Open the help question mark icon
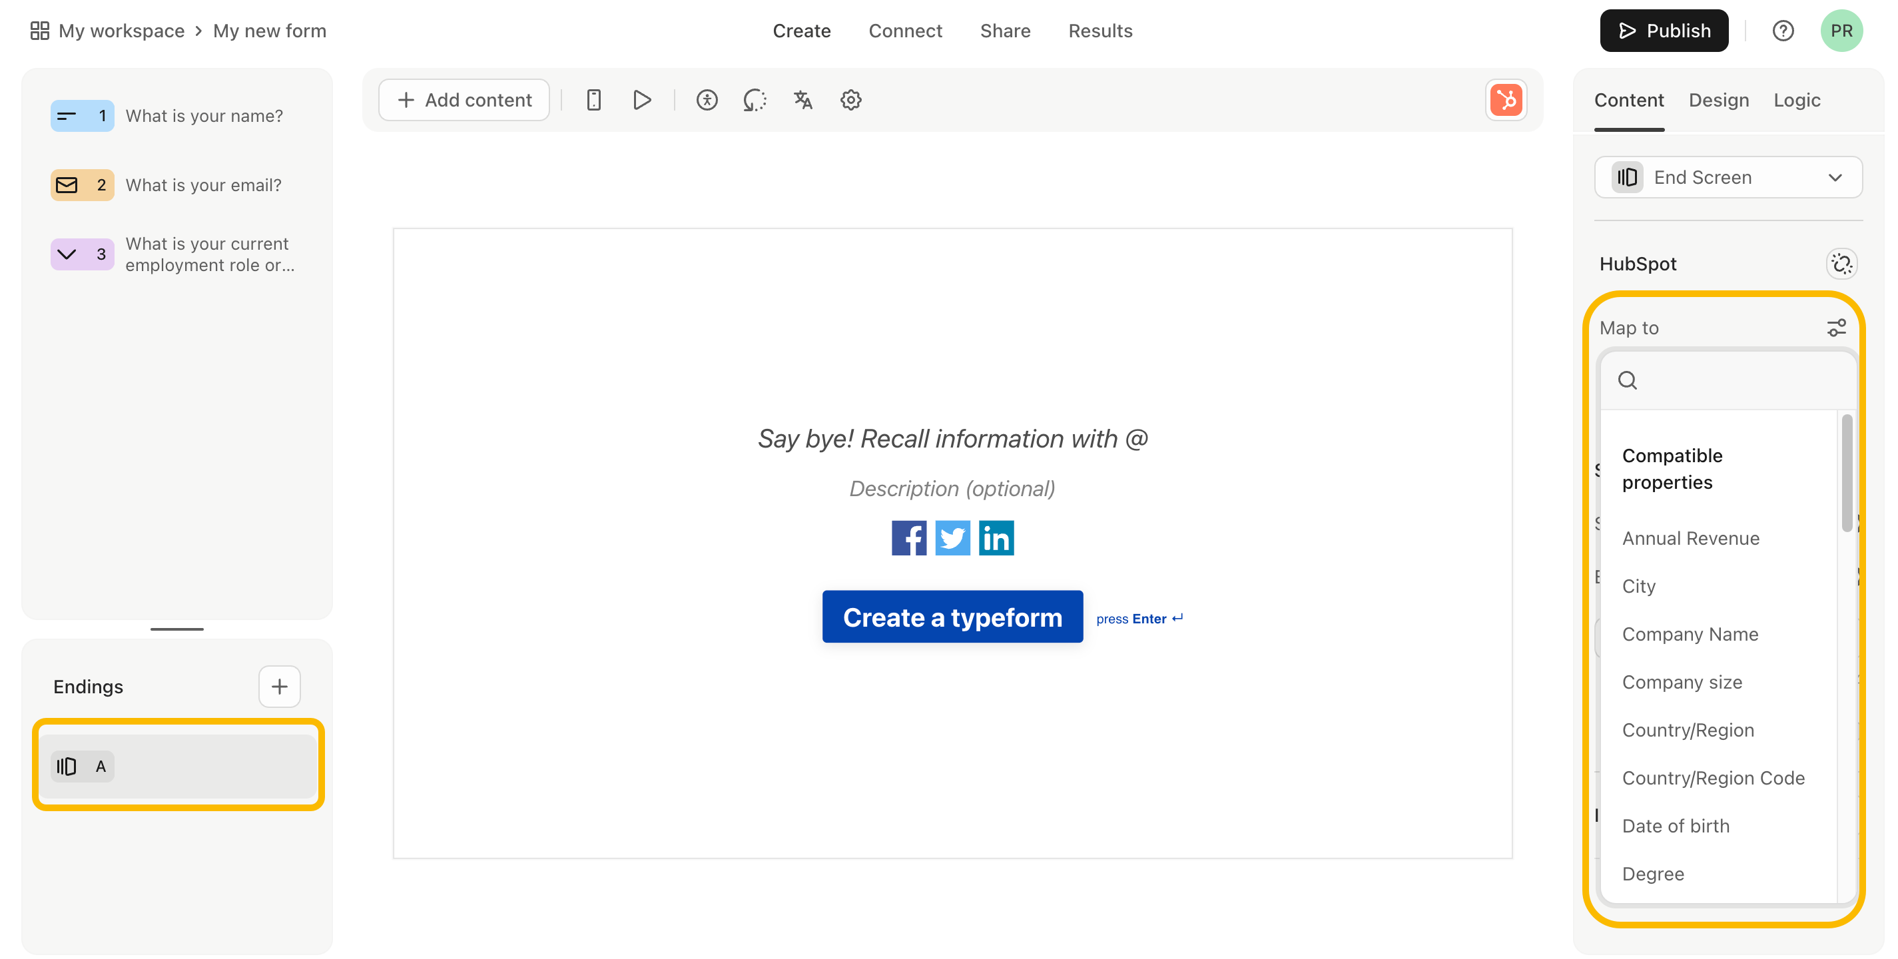Image resolution: width=1898 pixels, height=959 pixels. (1783, 31)
